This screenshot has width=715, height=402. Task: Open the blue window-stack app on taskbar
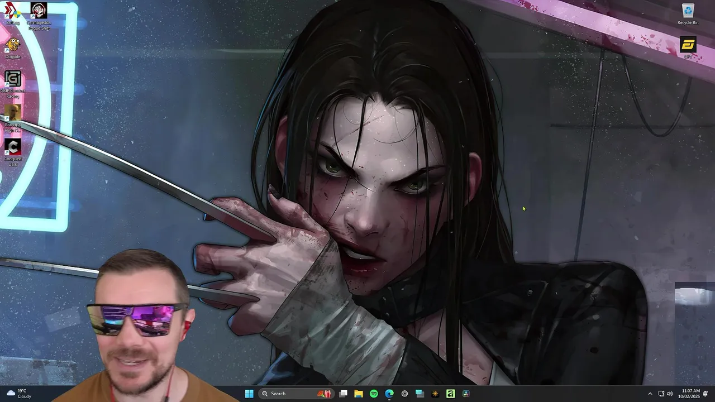[x=420, y=394]
